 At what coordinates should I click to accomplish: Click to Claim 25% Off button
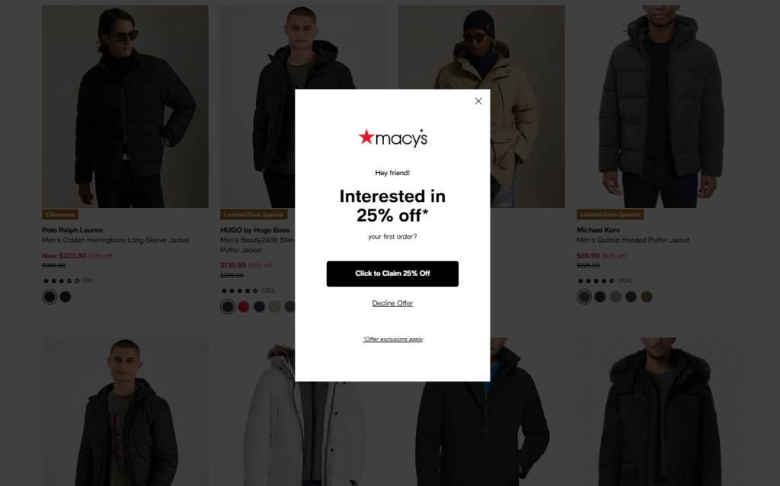[392, 273]
